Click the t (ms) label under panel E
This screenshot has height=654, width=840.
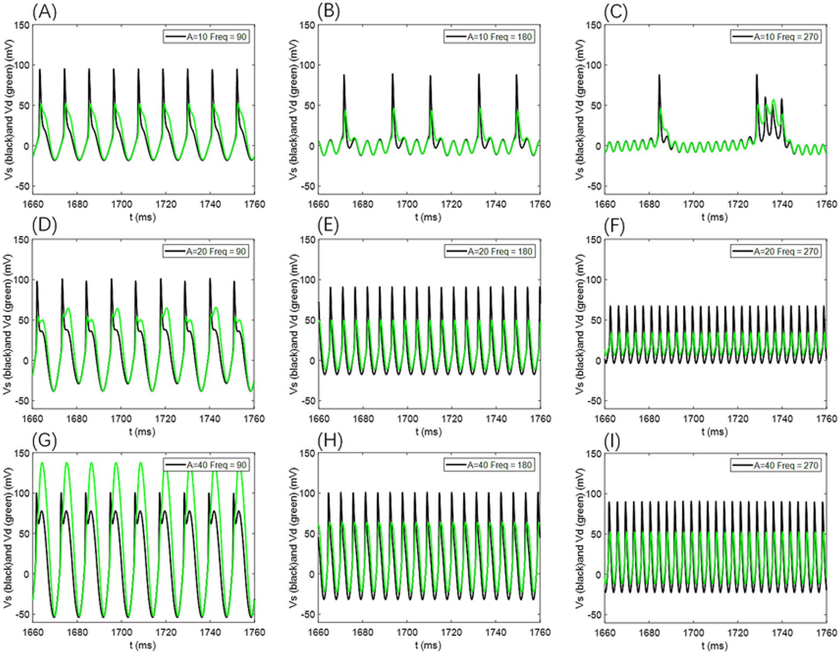(428, 431)
